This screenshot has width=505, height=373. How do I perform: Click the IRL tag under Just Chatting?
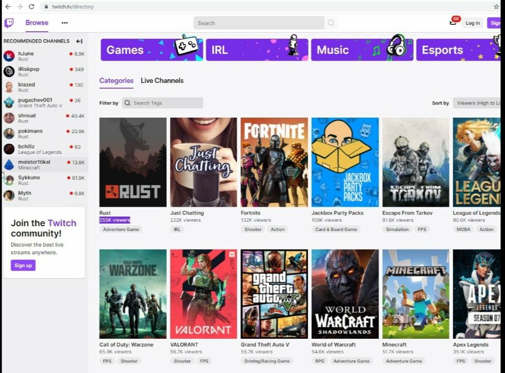[177, 229]
